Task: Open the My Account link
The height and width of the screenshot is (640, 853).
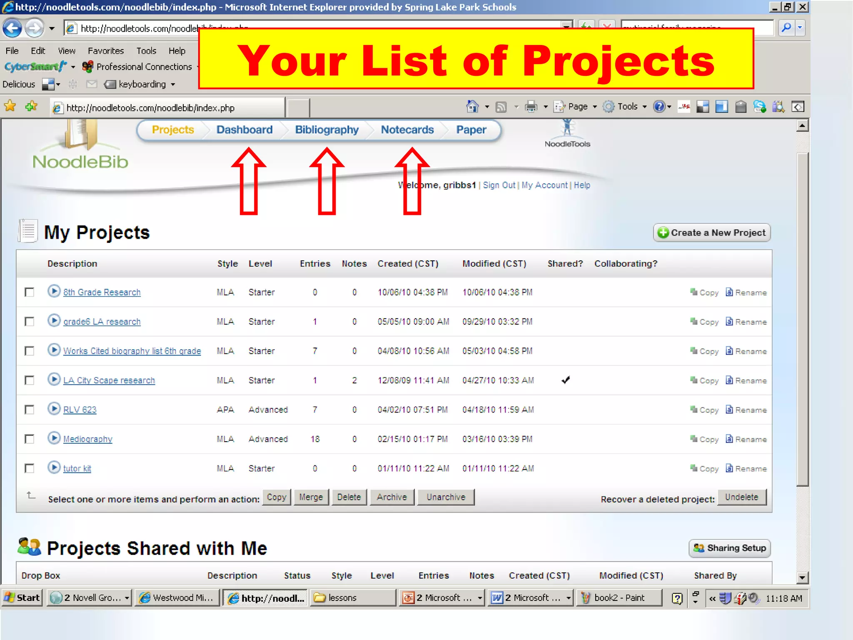Action: (544, 185)
